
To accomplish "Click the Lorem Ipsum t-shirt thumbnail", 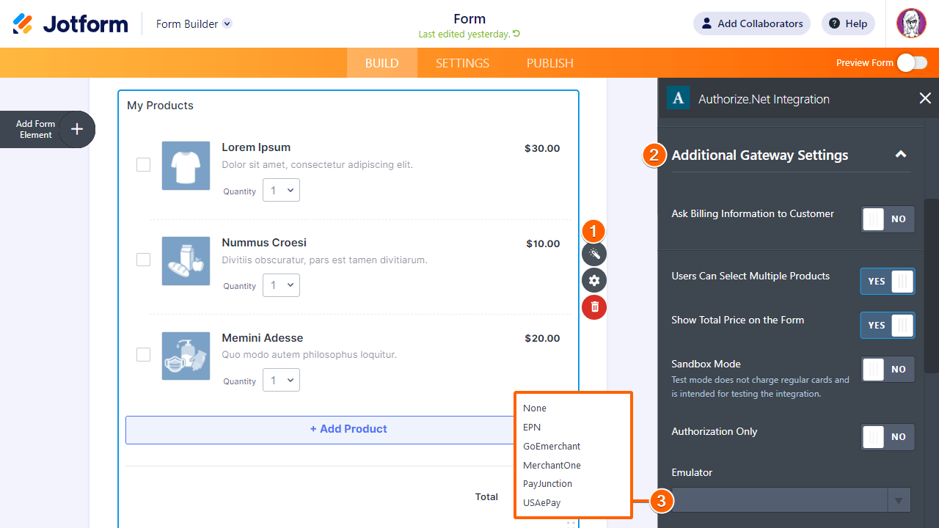I will pyautogui.click(x=186, y=166).
